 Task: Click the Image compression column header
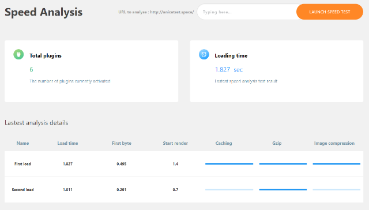(334, 143)
